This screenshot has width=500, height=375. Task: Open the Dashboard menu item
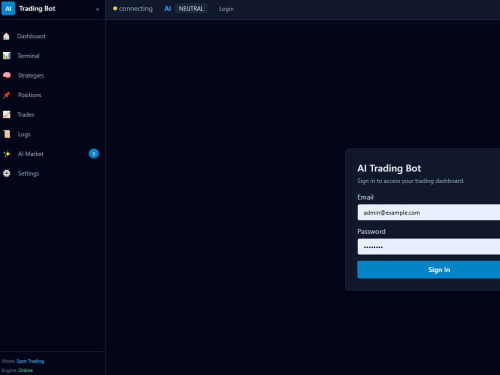[31, 36]
